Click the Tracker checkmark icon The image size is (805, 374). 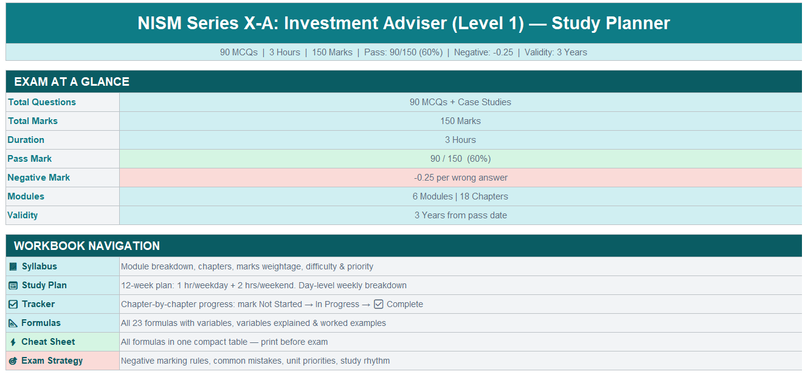[x=12, y=303]
